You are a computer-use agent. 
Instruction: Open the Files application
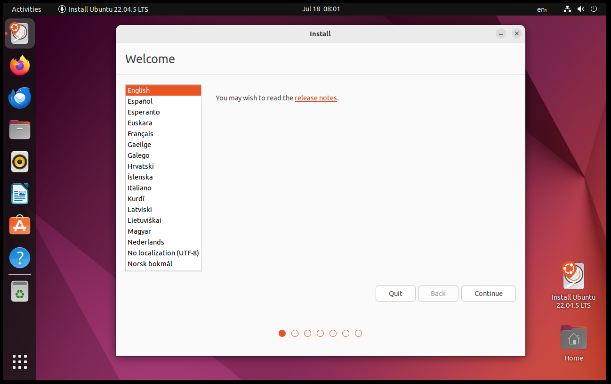point(19,130)
